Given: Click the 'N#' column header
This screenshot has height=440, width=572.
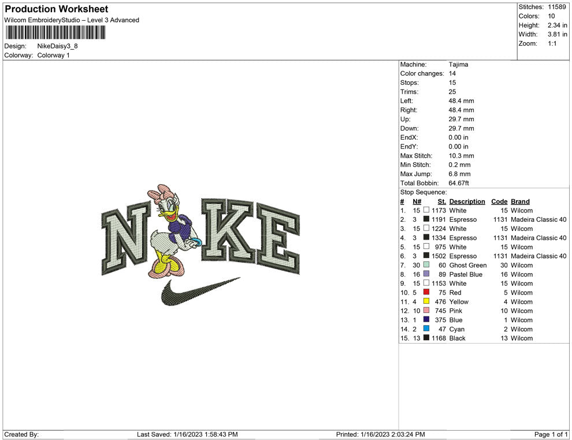Looking at the screenshot, I should point(417,202).
